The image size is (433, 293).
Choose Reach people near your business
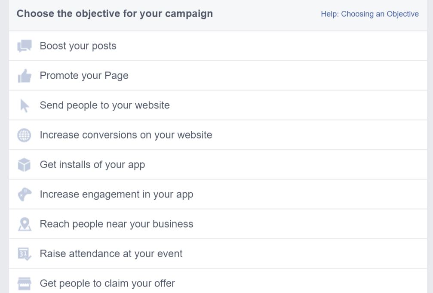116,224
